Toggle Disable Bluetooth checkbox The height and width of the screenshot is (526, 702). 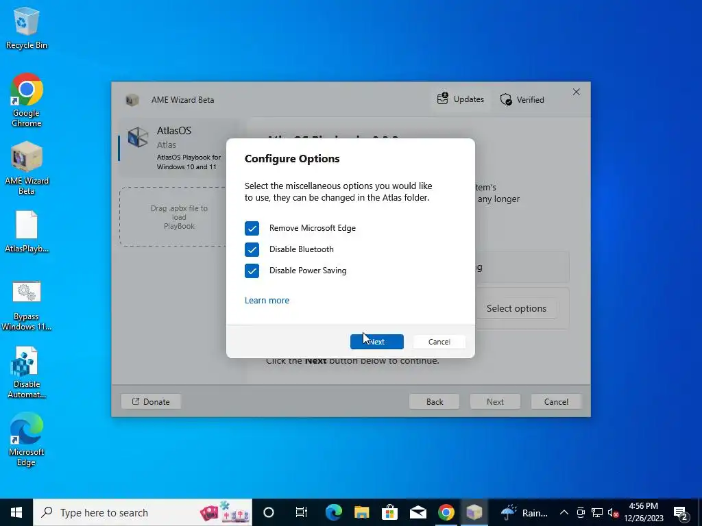[x=252, y=249]
